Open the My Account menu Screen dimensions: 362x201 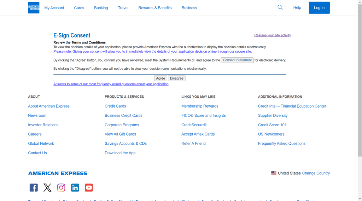(54, 8)
